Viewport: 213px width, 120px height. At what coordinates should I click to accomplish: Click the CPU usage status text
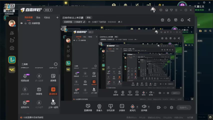(x=167, y=117)
